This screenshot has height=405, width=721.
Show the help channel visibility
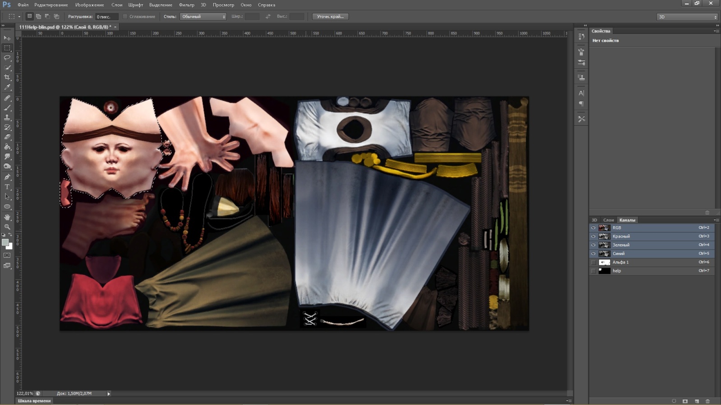coord(593,271)
